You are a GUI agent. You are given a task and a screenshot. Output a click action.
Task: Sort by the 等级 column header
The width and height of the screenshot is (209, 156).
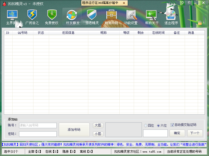pyautogui.click(x=126, y=33)
